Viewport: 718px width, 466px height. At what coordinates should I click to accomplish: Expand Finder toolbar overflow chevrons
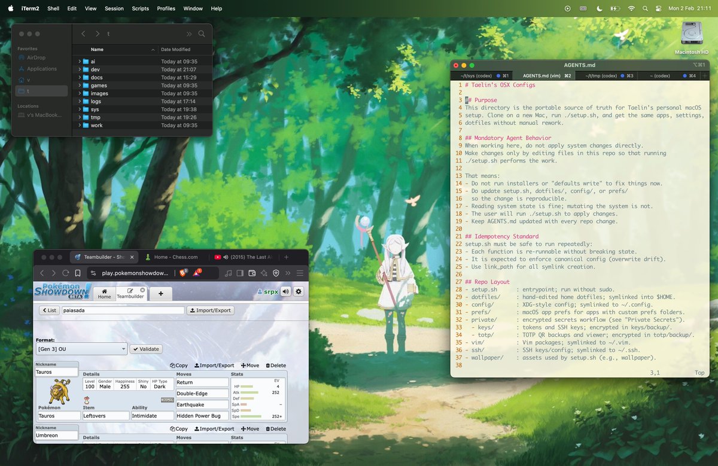(189, 34)
